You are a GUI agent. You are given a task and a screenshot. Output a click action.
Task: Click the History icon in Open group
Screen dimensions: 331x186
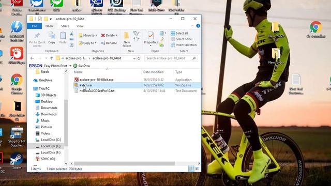[x=162, y=45]
